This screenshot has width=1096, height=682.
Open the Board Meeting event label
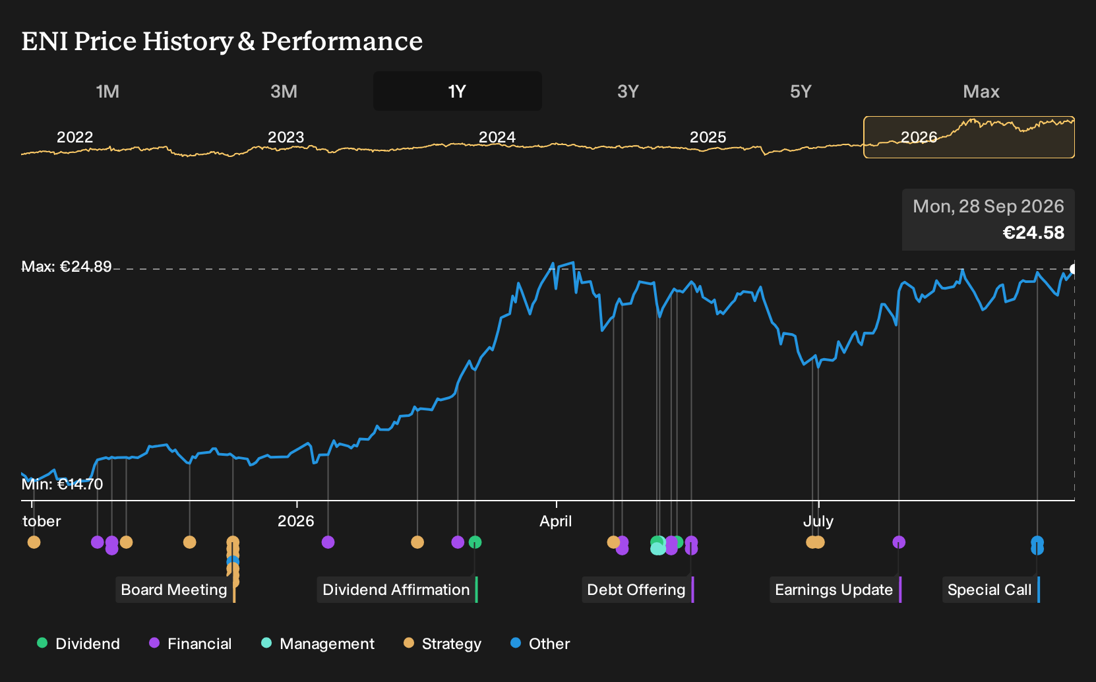click(174, 590)
